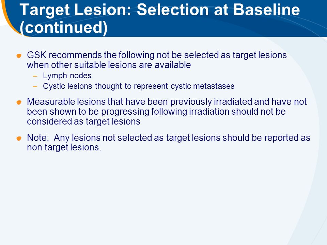Click the 'Note: Any lesions not selected' line
This screenshot has width=327, height=245.
point(169,138)
